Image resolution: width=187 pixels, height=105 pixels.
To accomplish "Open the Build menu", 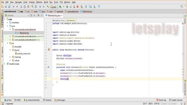I will point(46,2).
